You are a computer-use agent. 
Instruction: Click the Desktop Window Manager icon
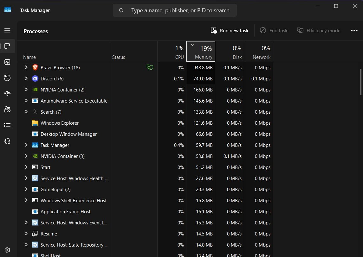tap(35, 134)
